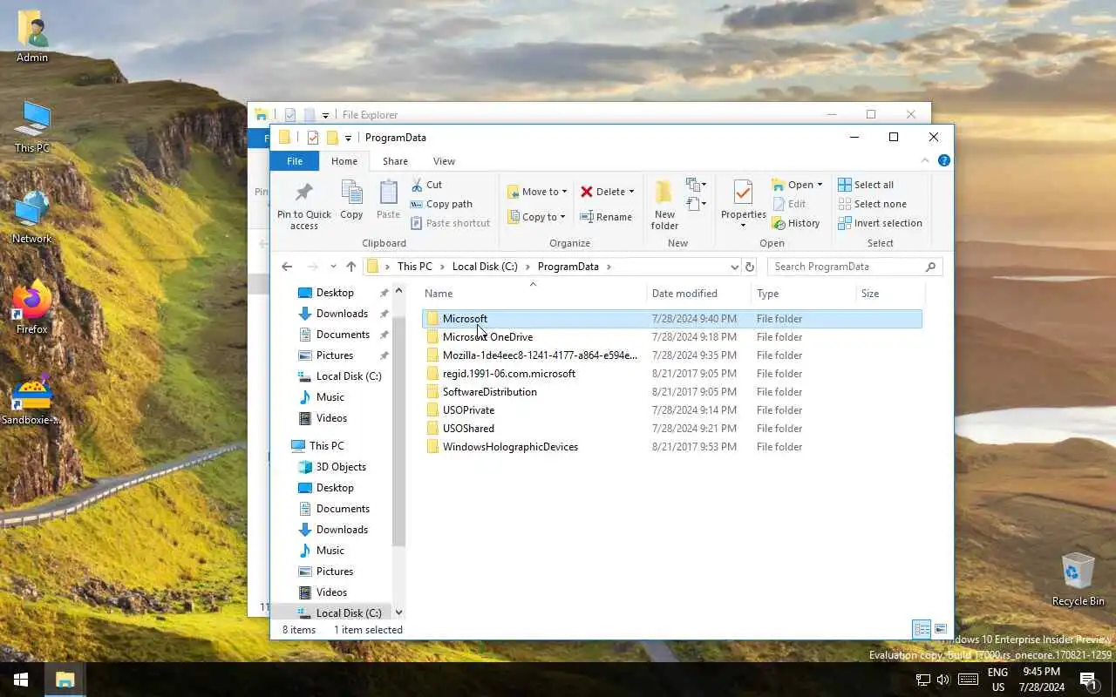Click Local Disk (C:) in the breadcrumb
This screenshot has height=697, width=1116.
pos(485,267)
